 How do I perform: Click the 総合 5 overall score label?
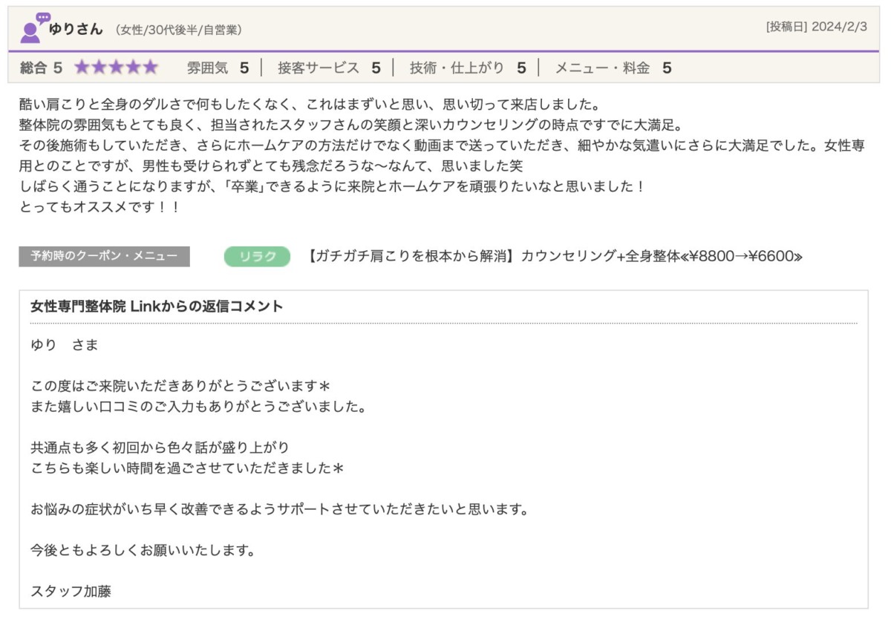[x=42, y=68]
